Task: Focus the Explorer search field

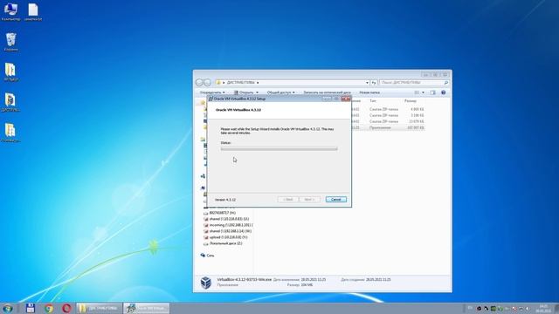Action: [413, 83]
